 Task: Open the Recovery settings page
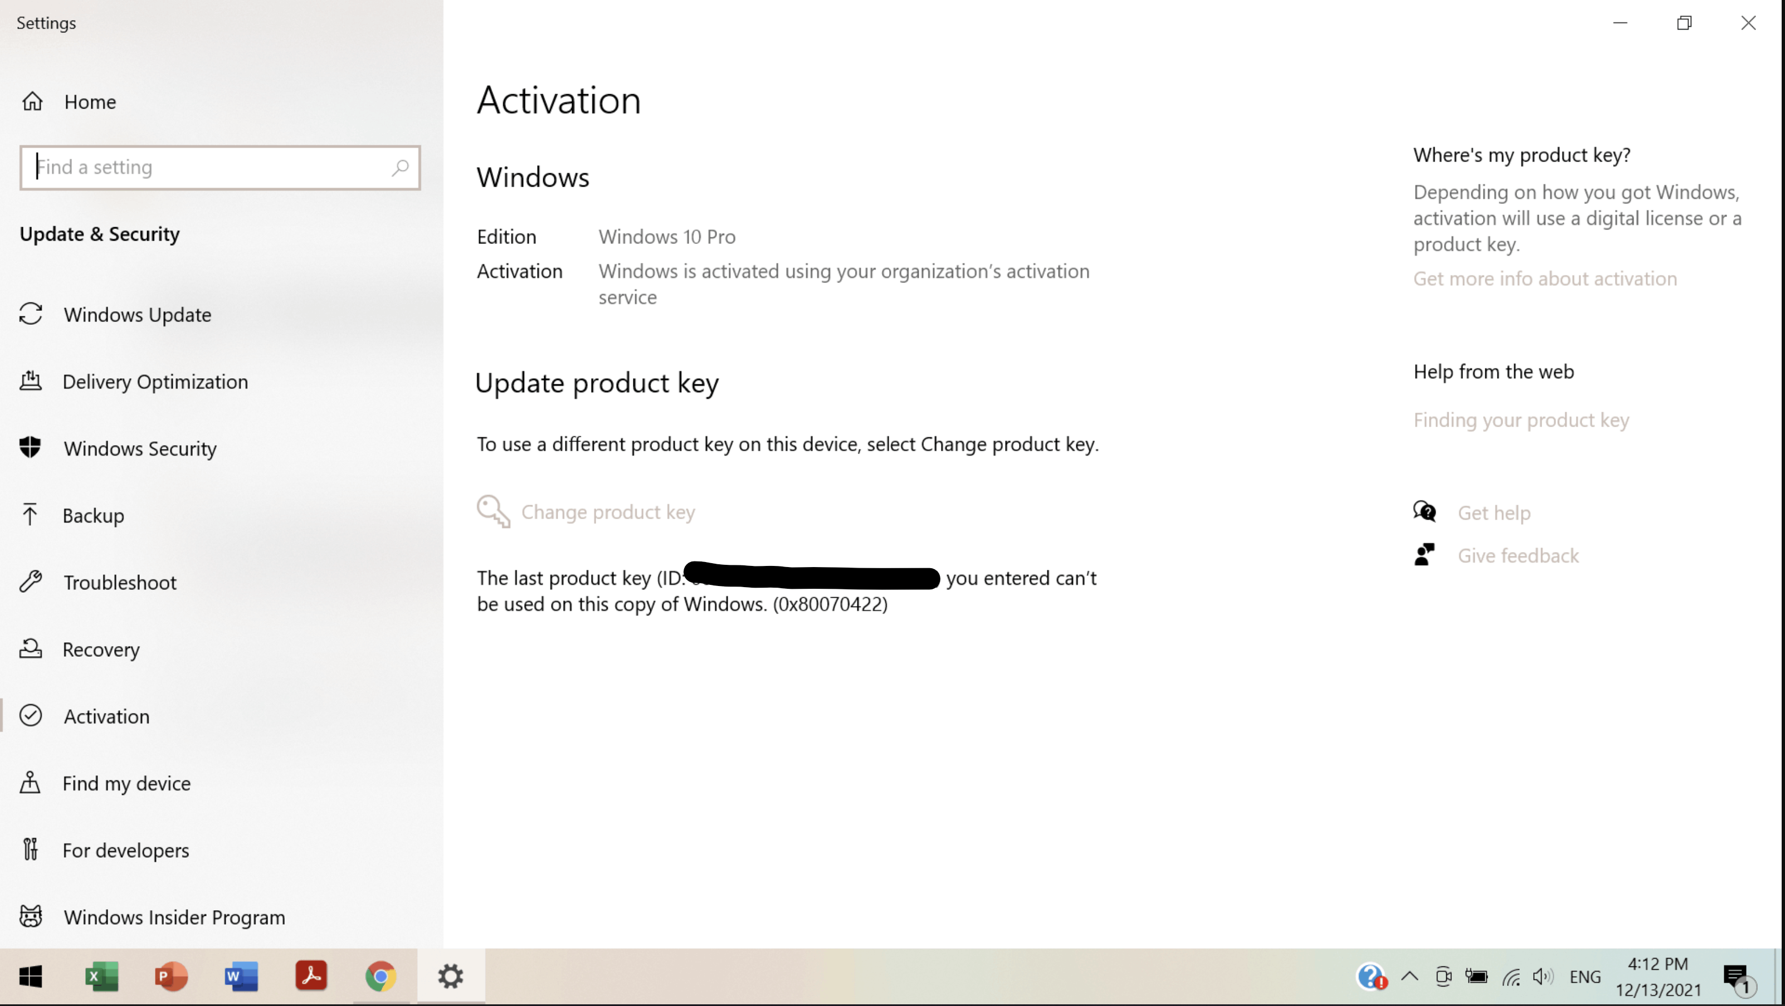tap(100, 649)
